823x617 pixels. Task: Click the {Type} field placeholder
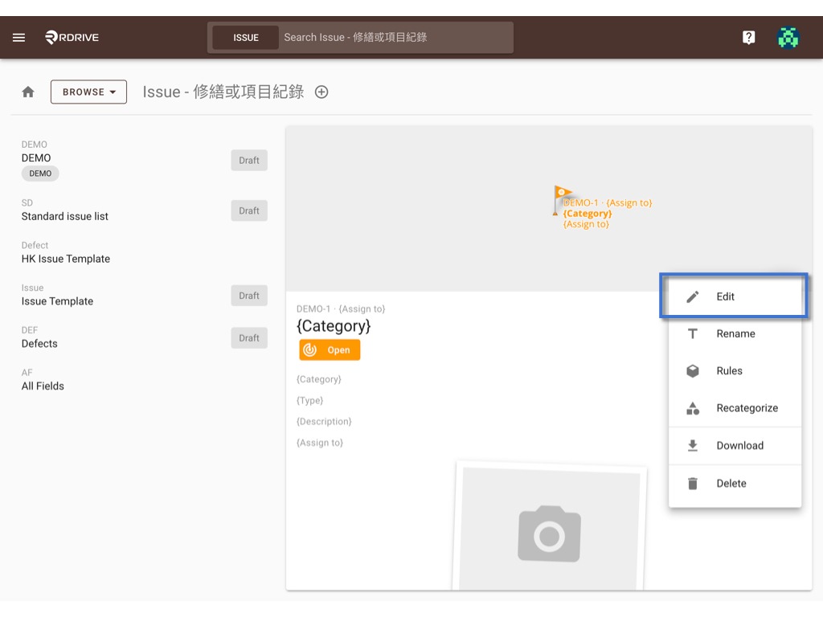coord(309,400)
